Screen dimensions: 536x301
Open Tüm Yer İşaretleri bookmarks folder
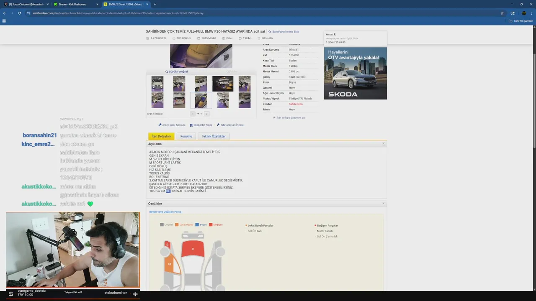pos(521,20)
